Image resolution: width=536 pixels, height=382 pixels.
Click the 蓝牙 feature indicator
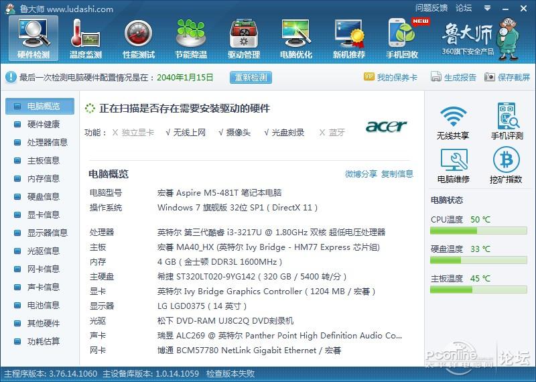click(332, 133)
